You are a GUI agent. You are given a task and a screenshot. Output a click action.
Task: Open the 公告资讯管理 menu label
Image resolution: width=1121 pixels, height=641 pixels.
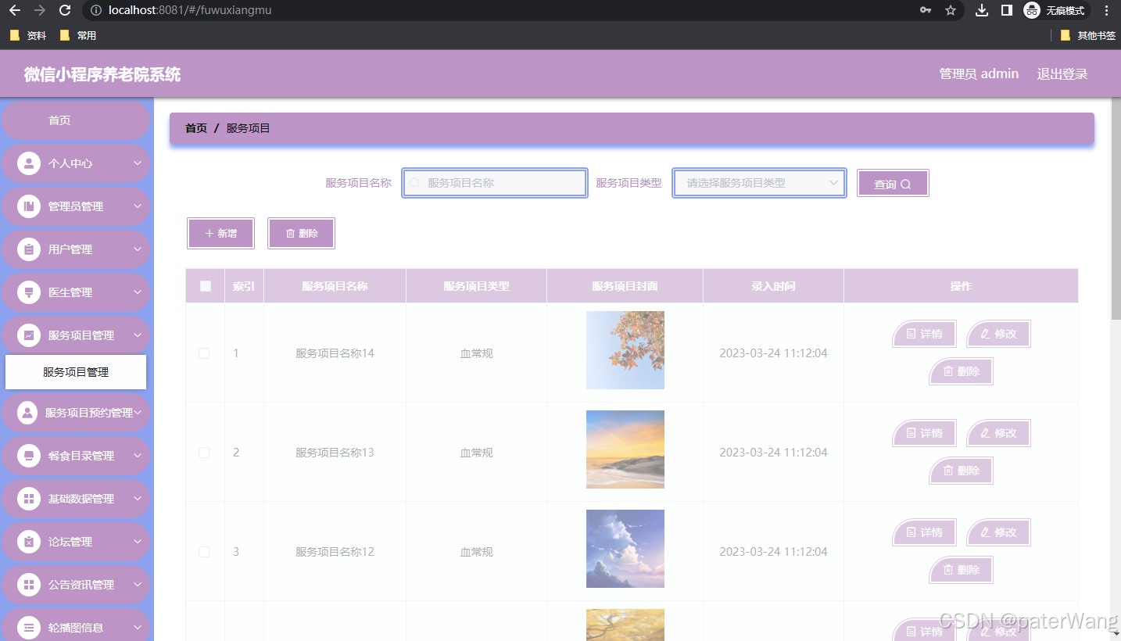81,585
